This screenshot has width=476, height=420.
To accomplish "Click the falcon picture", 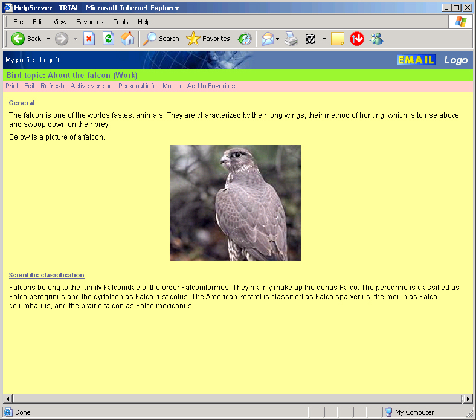I will [x=236, y=203].
